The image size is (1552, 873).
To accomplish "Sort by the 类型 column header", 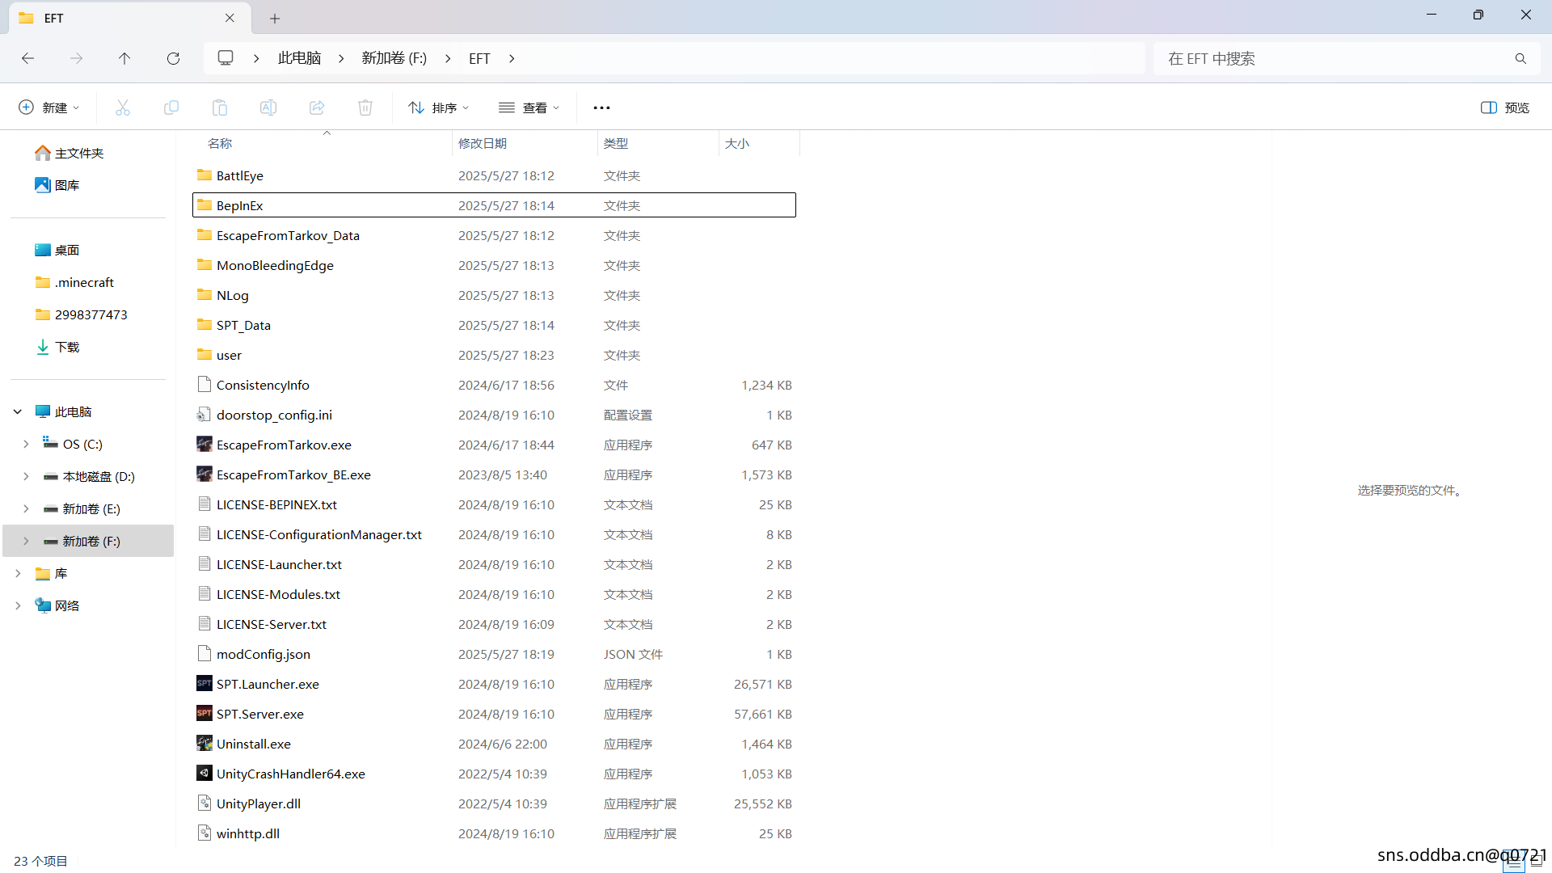I will 658,143.
